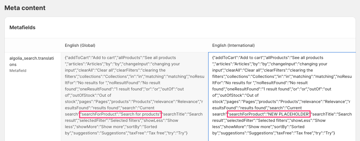The height and width of the screenshot is (141, 360).
Task: Click the Metafield sublabel under the field name
Action: coord(18,71)
